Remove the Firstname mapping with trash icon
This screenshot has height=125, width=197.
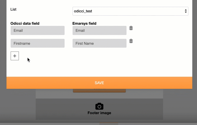131,41
